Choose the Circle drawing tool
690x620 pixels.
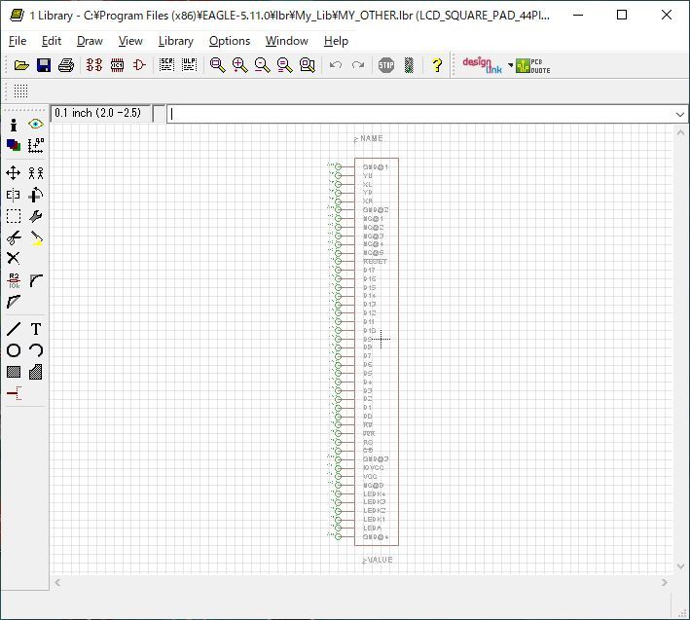(14, 350)
